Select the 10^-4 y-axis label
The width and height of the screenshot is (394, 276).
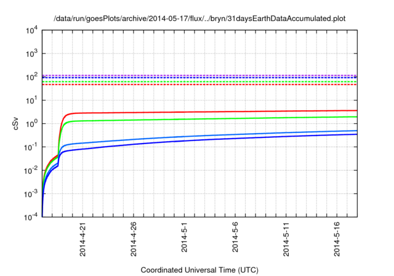(x=31, y=217)
